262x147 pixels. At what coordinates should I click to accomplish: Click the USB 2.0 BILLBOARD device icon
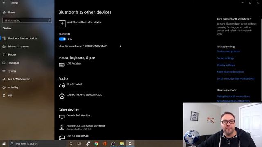point(62,138)
